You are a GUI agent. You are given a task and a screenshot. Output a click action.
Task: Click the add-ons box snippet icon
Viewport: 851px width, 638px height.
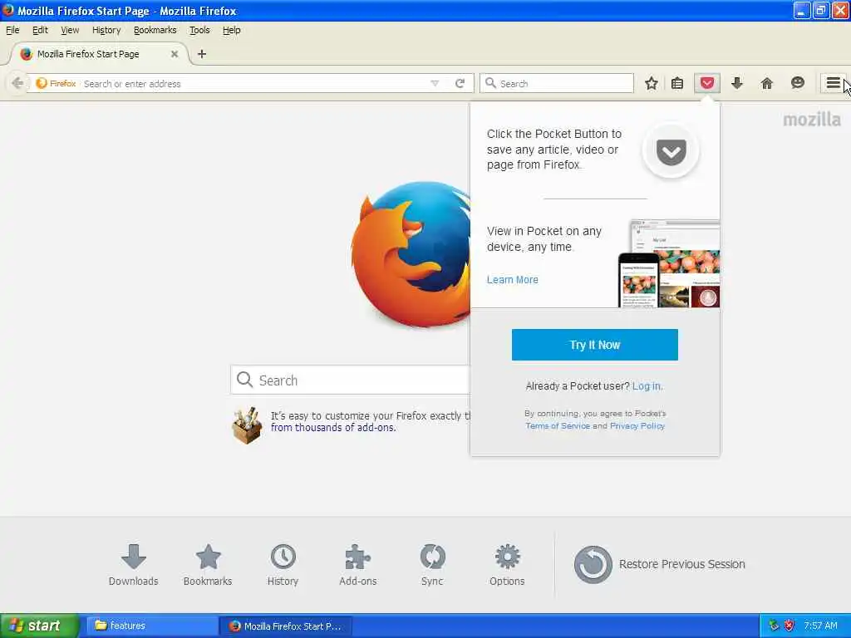247,425
